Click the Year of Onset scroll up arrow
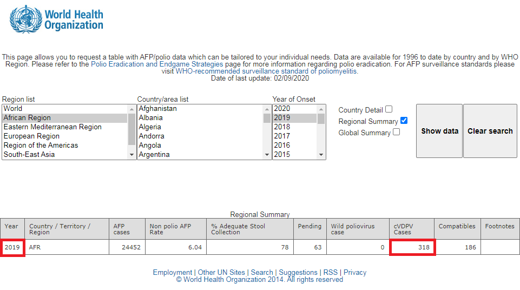The width and height of the screenshot is (520, 290). tap(321, 109)
